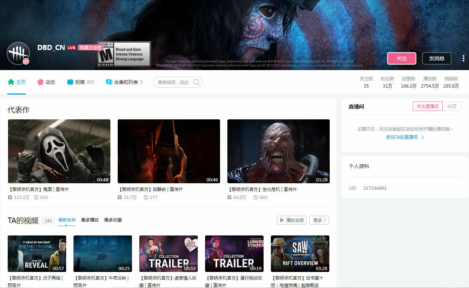Viewport: 469px width, 288px height.
Task: Toggle 关注直播间 live room follow
Action: 427,106
